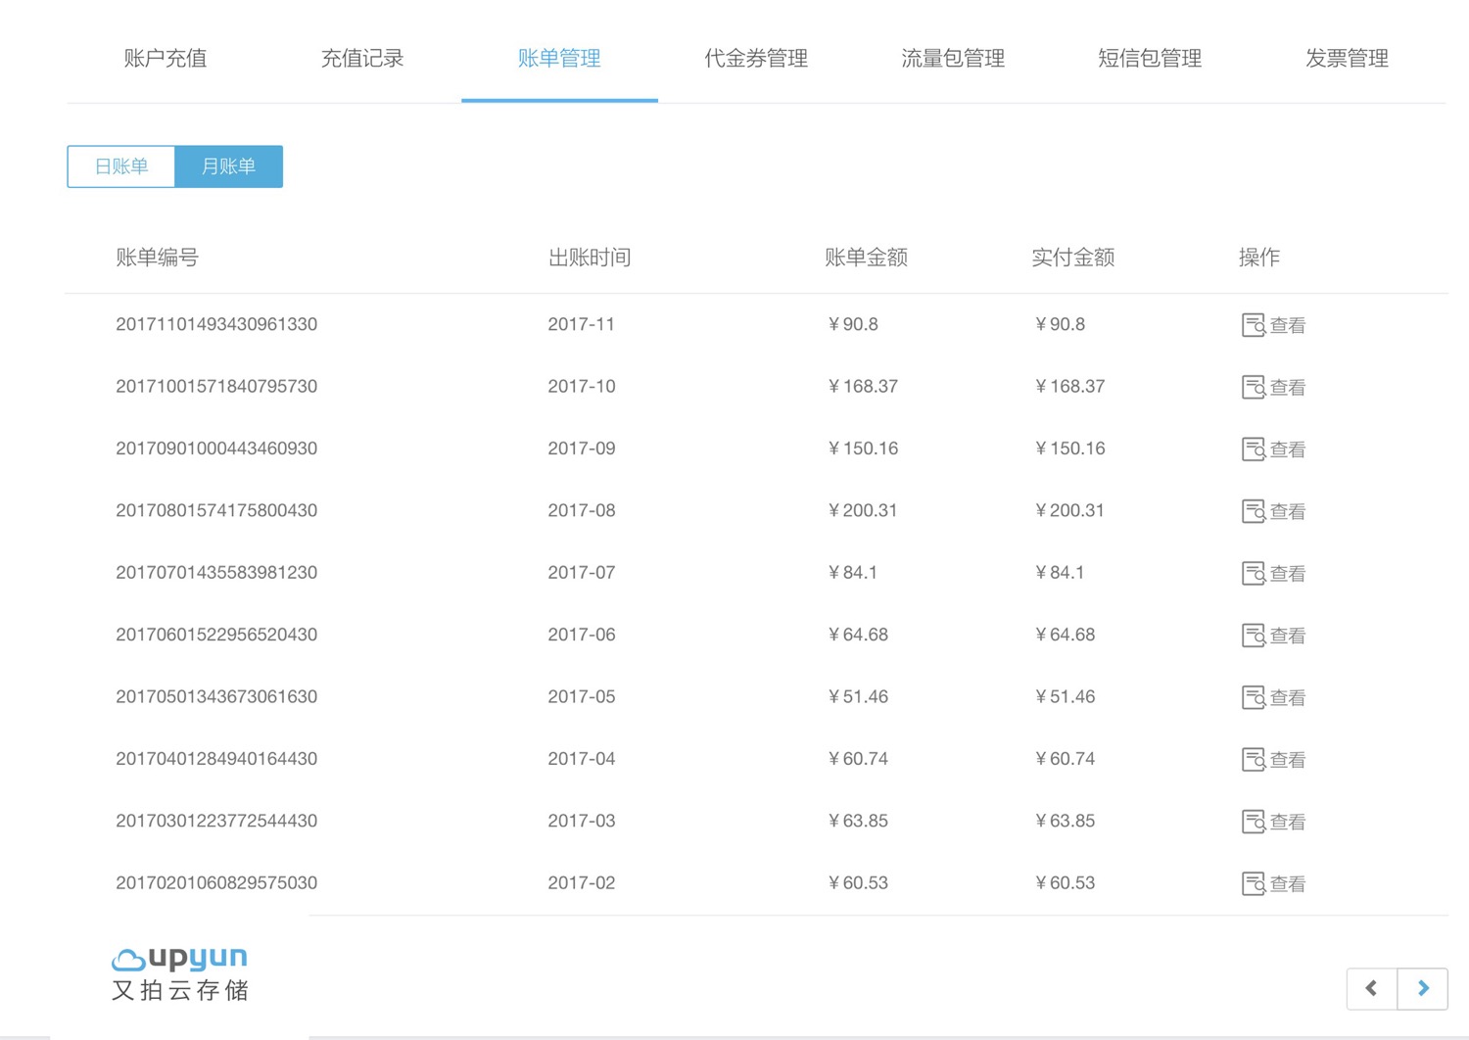Screen dimensions: 1469x1040
Task: Click the upyun 又拍云存储 logo
Action: click(180, 973)
